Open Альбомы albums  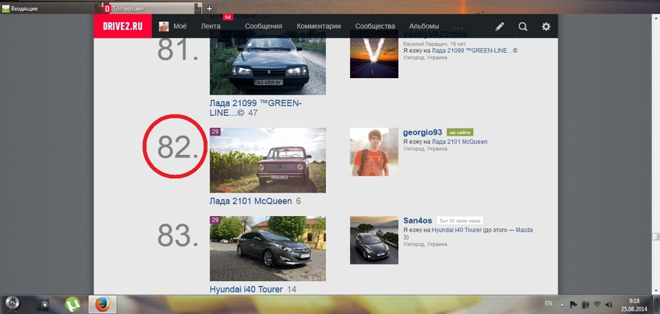(x=424, y=26)
